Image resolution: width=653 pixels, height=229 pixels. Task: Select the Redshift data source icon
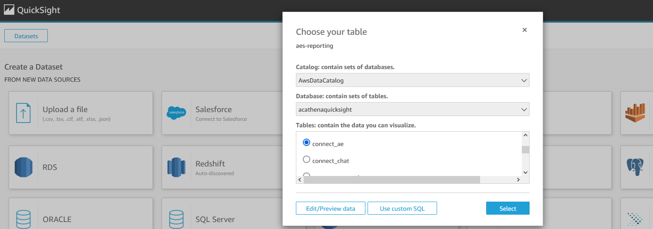click(176, 167)
